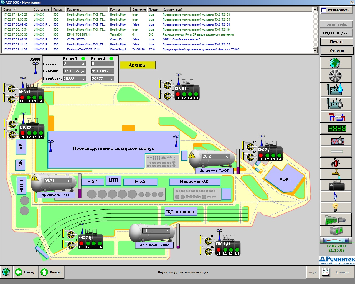Open the Отчеты reports
Image resolution: width=355 pixels, height=284 pixels.
point(337,51)
